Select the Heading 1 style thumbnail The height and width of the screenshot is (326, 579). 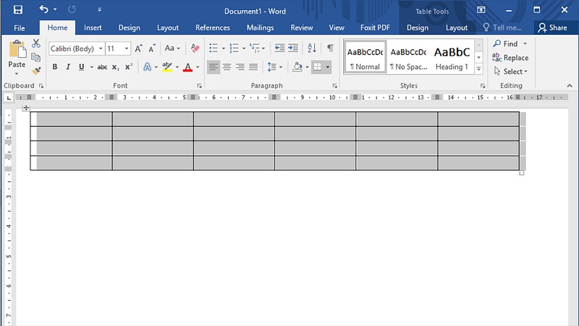click(452, 58)
